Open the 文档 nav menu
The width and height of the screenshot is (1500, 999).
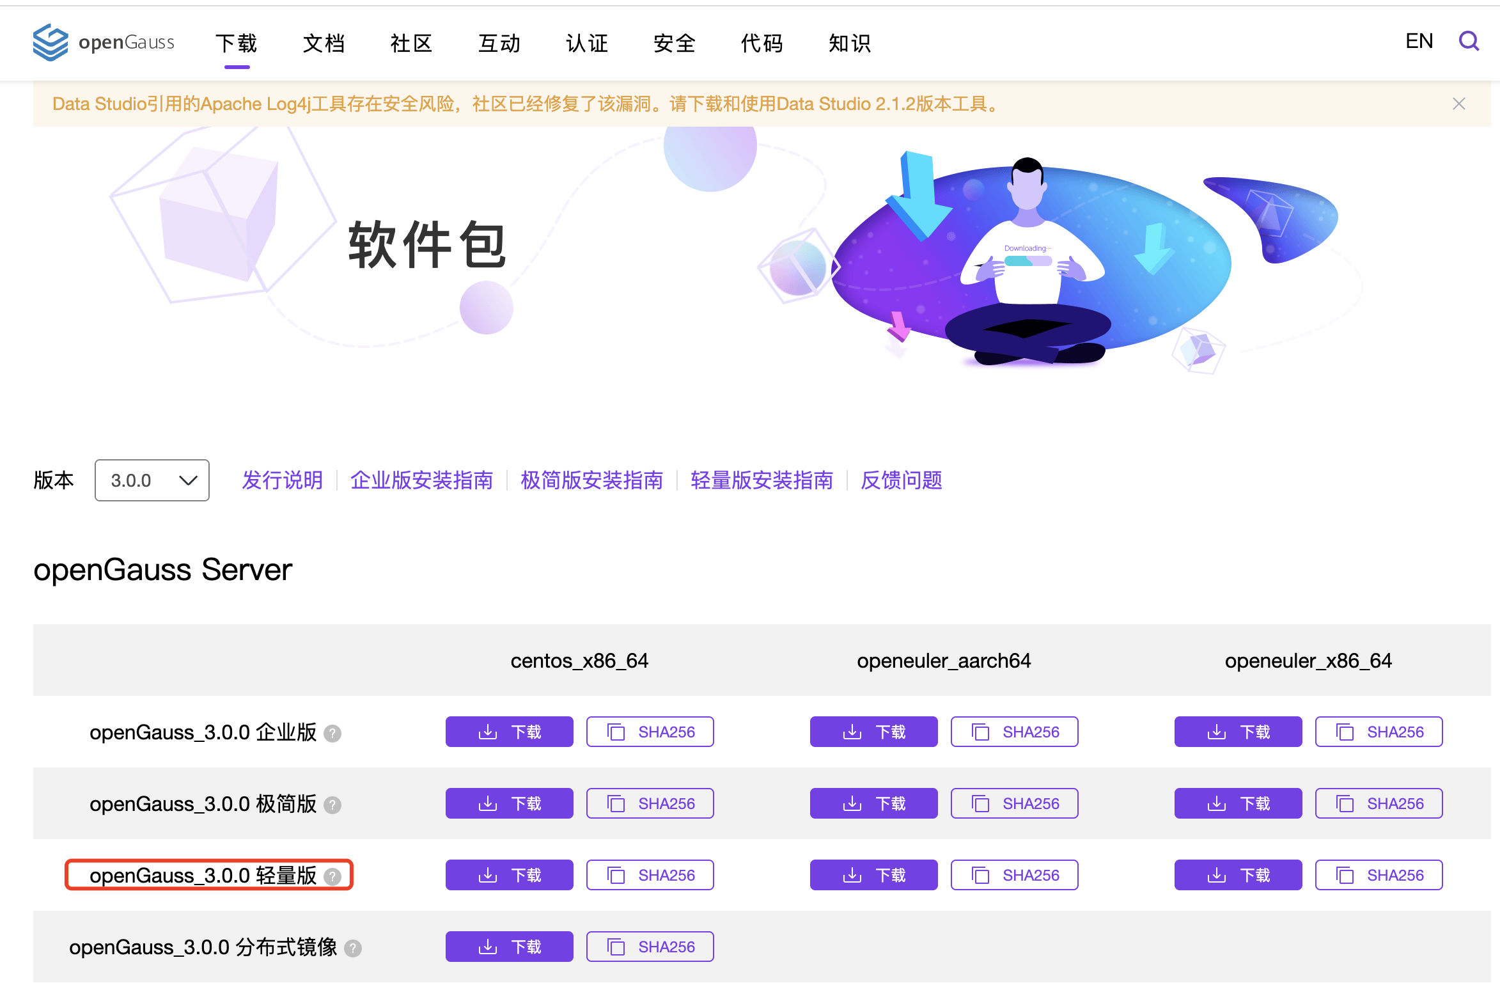point(324,43)
